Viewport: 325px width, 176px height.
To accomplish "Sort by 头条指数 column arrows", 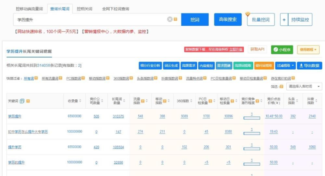I will tap(297, 101).
